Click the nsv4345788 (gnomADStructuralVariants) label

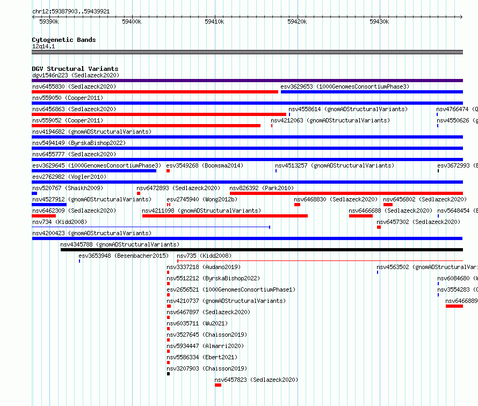point(120,244)
